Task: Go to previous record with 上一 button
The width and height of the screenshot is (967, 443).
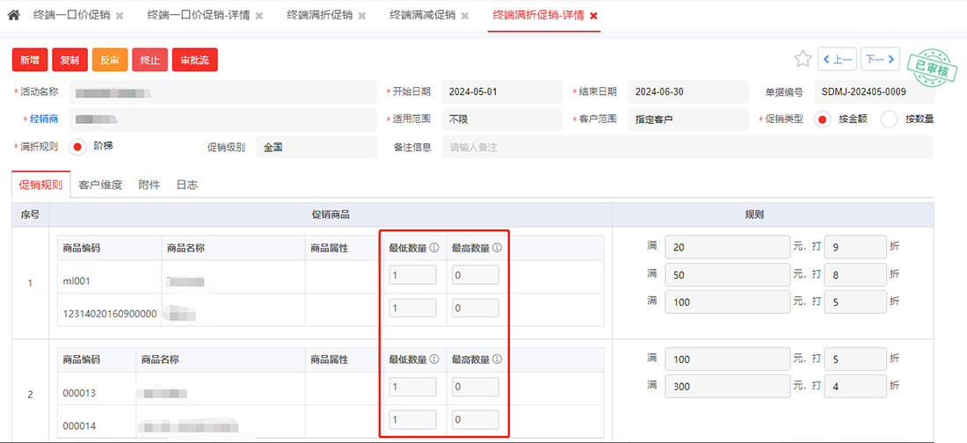Action: coord(837,59)
